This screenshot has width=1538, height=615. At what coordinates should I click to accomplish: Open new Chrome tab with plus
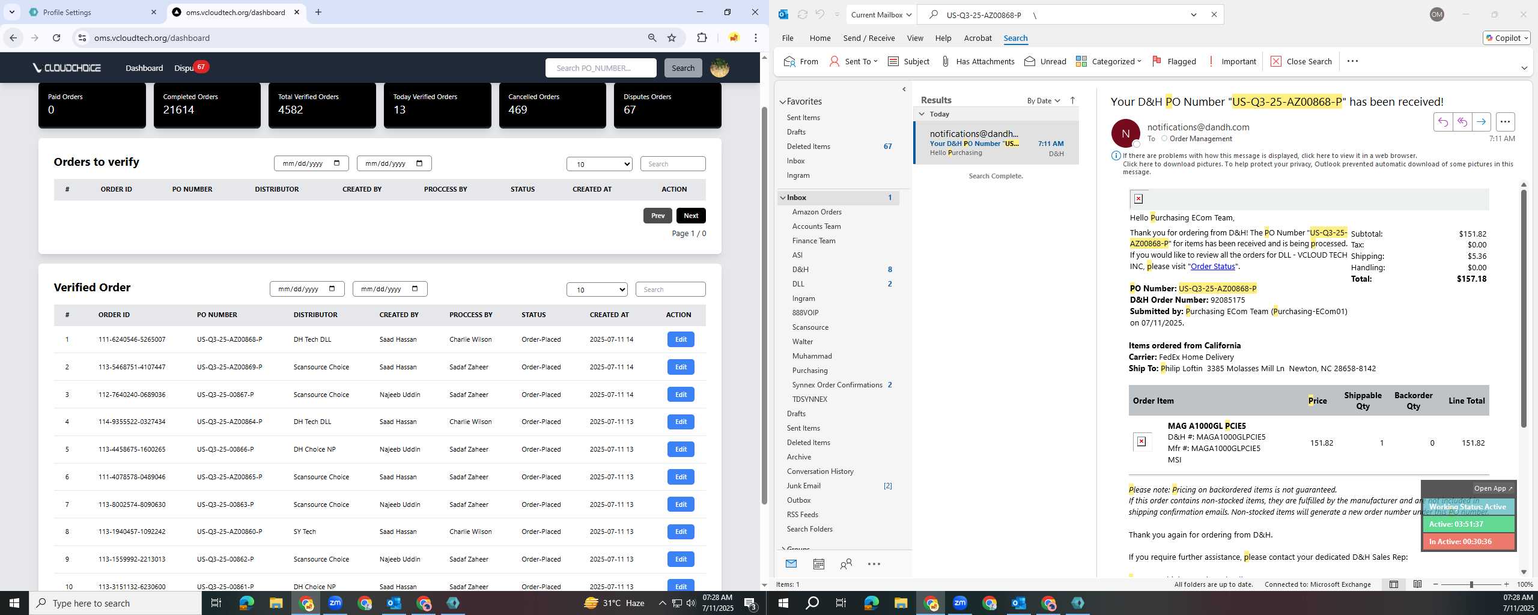[x=318, y=12]
